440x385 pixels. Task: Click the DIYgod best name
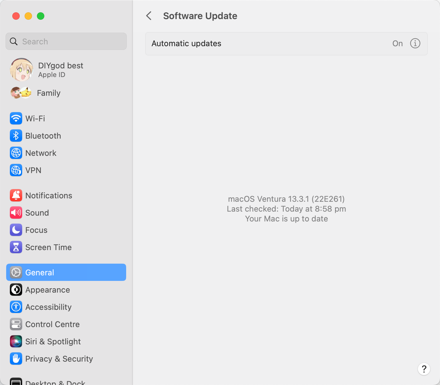coord(61,66)
